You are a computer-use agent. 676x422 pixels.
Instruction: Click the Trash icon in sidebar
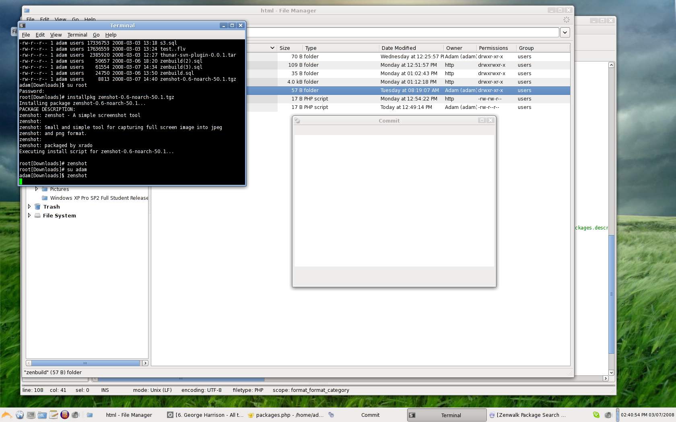click(x=37, y=207)
